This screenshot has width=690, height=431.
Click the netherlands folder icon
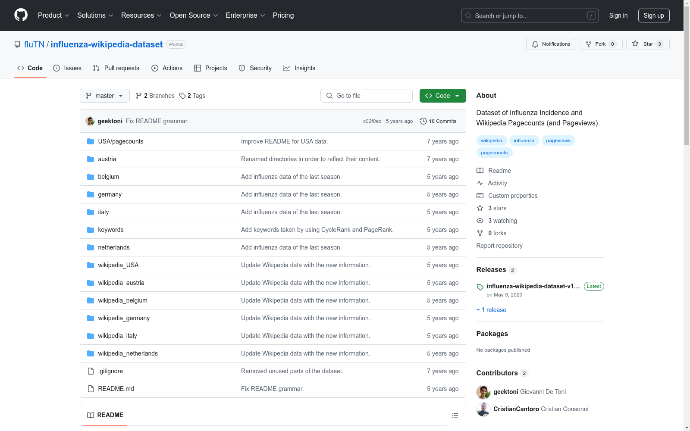click(91, 247)
